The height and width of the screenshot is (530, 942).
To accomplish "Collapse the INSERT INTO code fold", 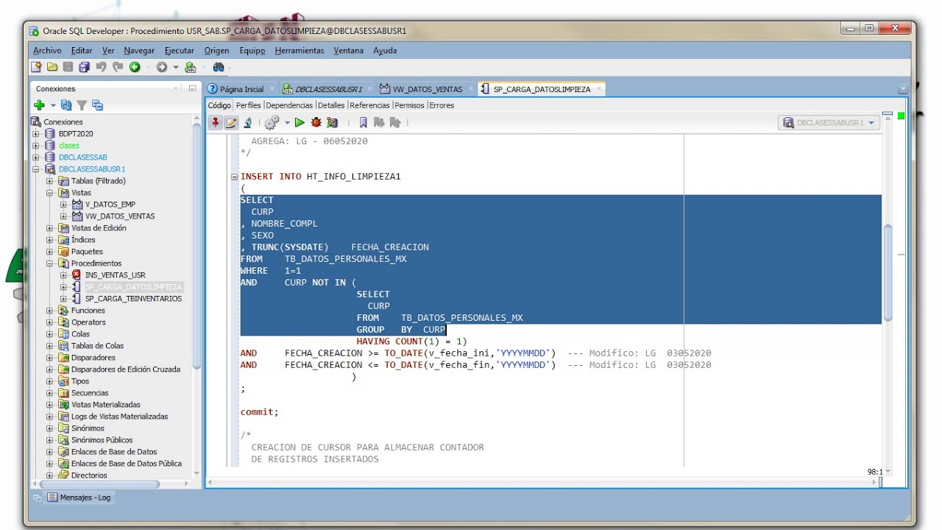I will click(x=234, y=177).
